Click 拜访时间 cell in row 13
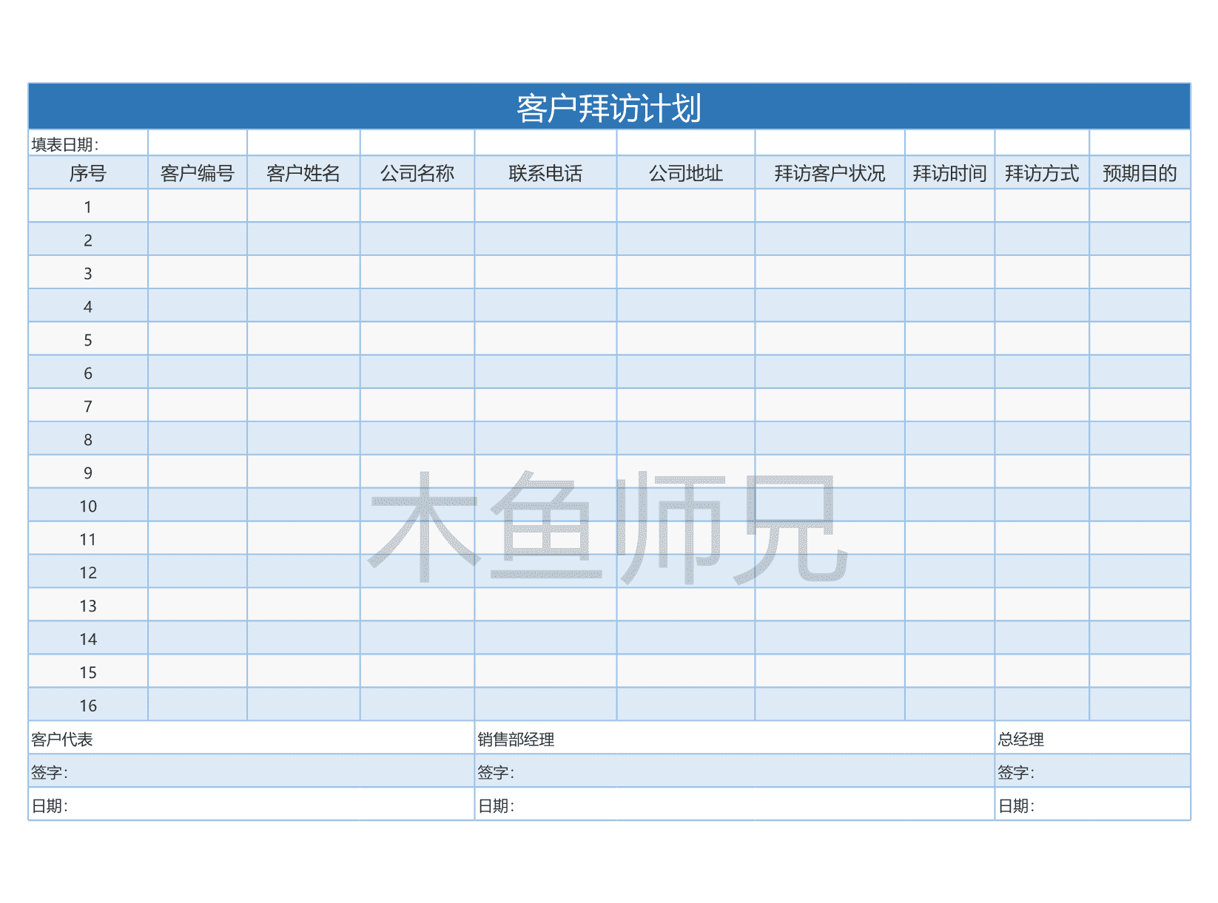The height and width of the screenshot is (903, 1218). click(x=949, y=605)
